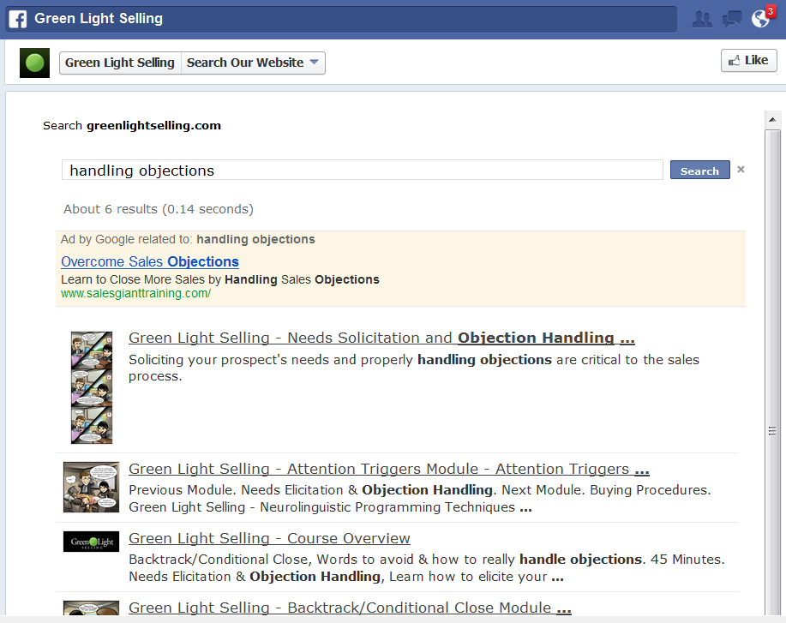Image resolution: width=786 pixels, height=623 pixels.
Task: Click the blue Search button
Action: click(699, 171)
